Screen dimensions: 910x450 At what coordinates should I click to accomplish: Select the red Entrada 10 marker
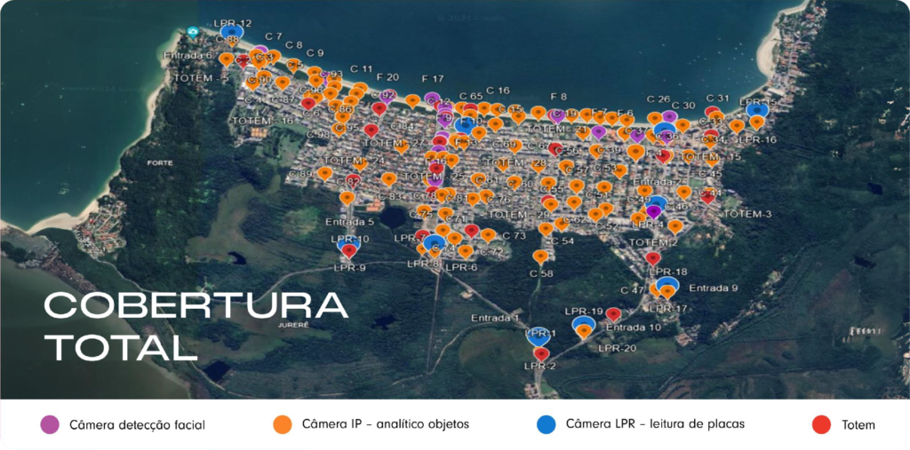(613, 314)
